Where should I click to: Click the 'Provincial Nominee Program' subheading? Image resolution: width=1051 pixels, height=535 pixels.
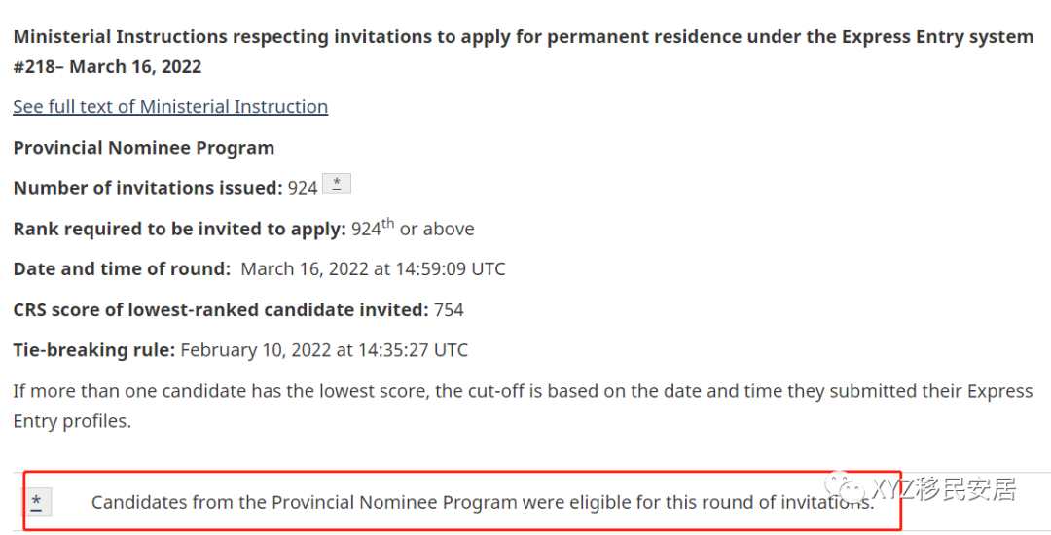click(144, 148)
